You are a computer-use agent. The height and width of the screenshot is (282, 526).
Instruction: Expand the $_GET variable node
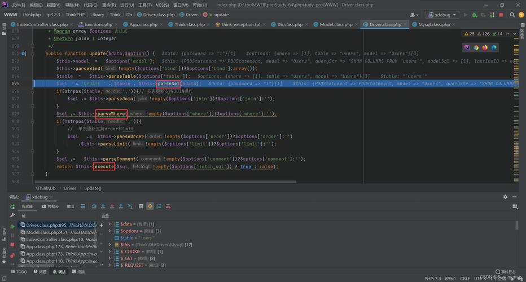[109, 258]
